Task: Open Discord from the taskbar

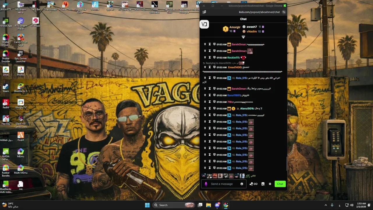Action: [217, 205]
